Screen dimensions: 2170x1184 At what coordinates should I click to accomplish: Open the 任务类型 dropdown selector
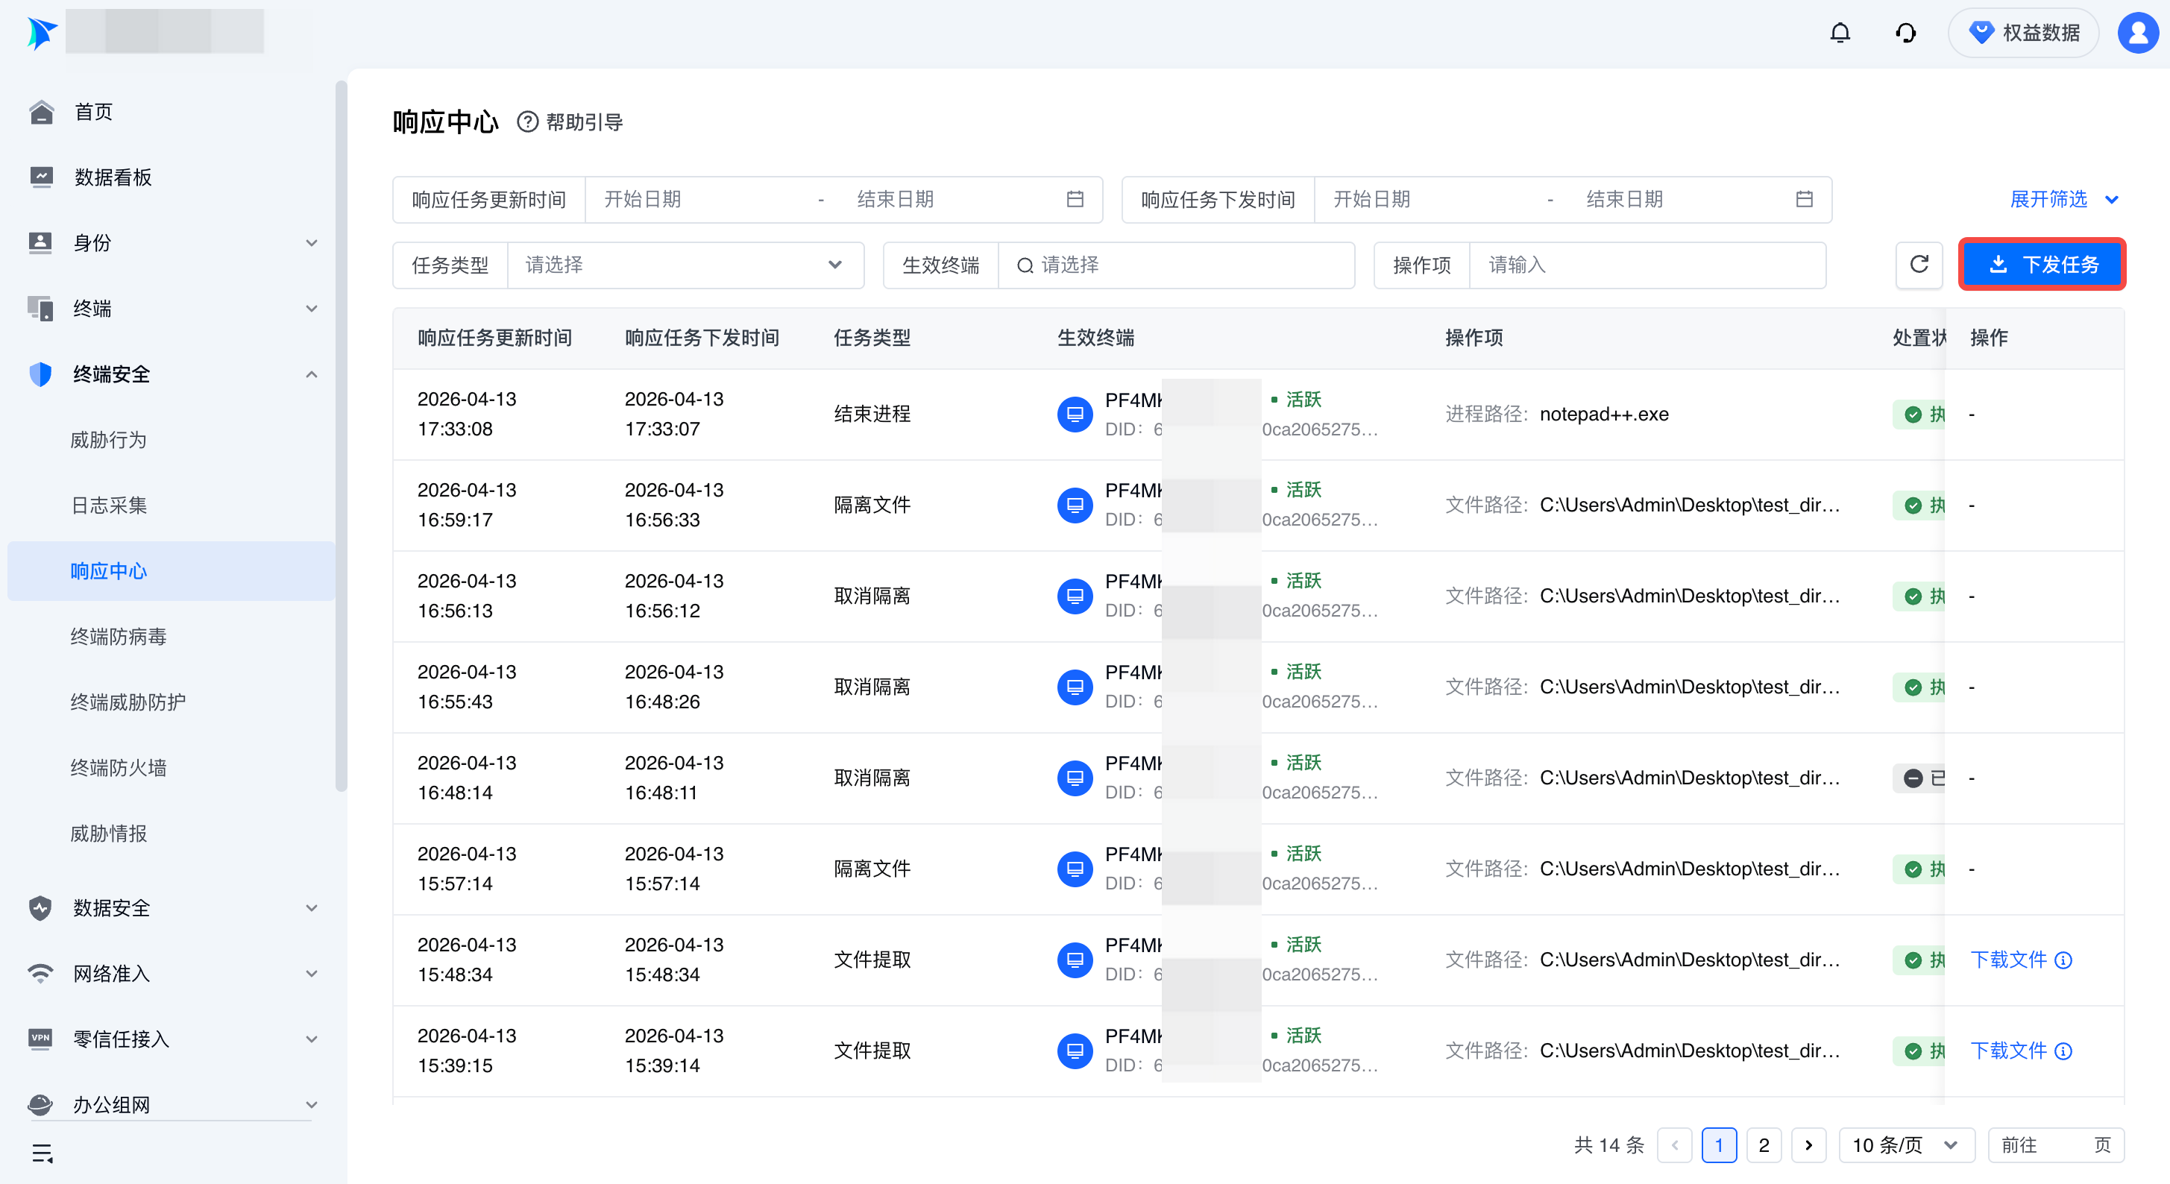(684, 265)
